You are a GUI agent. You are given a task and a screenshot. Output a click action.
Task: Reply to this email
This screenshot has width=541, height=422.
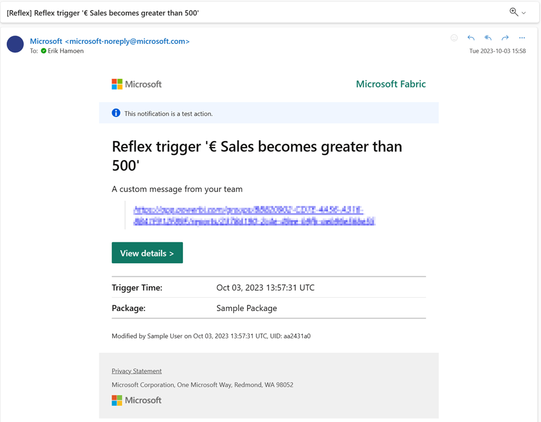[x=471, y=38]
